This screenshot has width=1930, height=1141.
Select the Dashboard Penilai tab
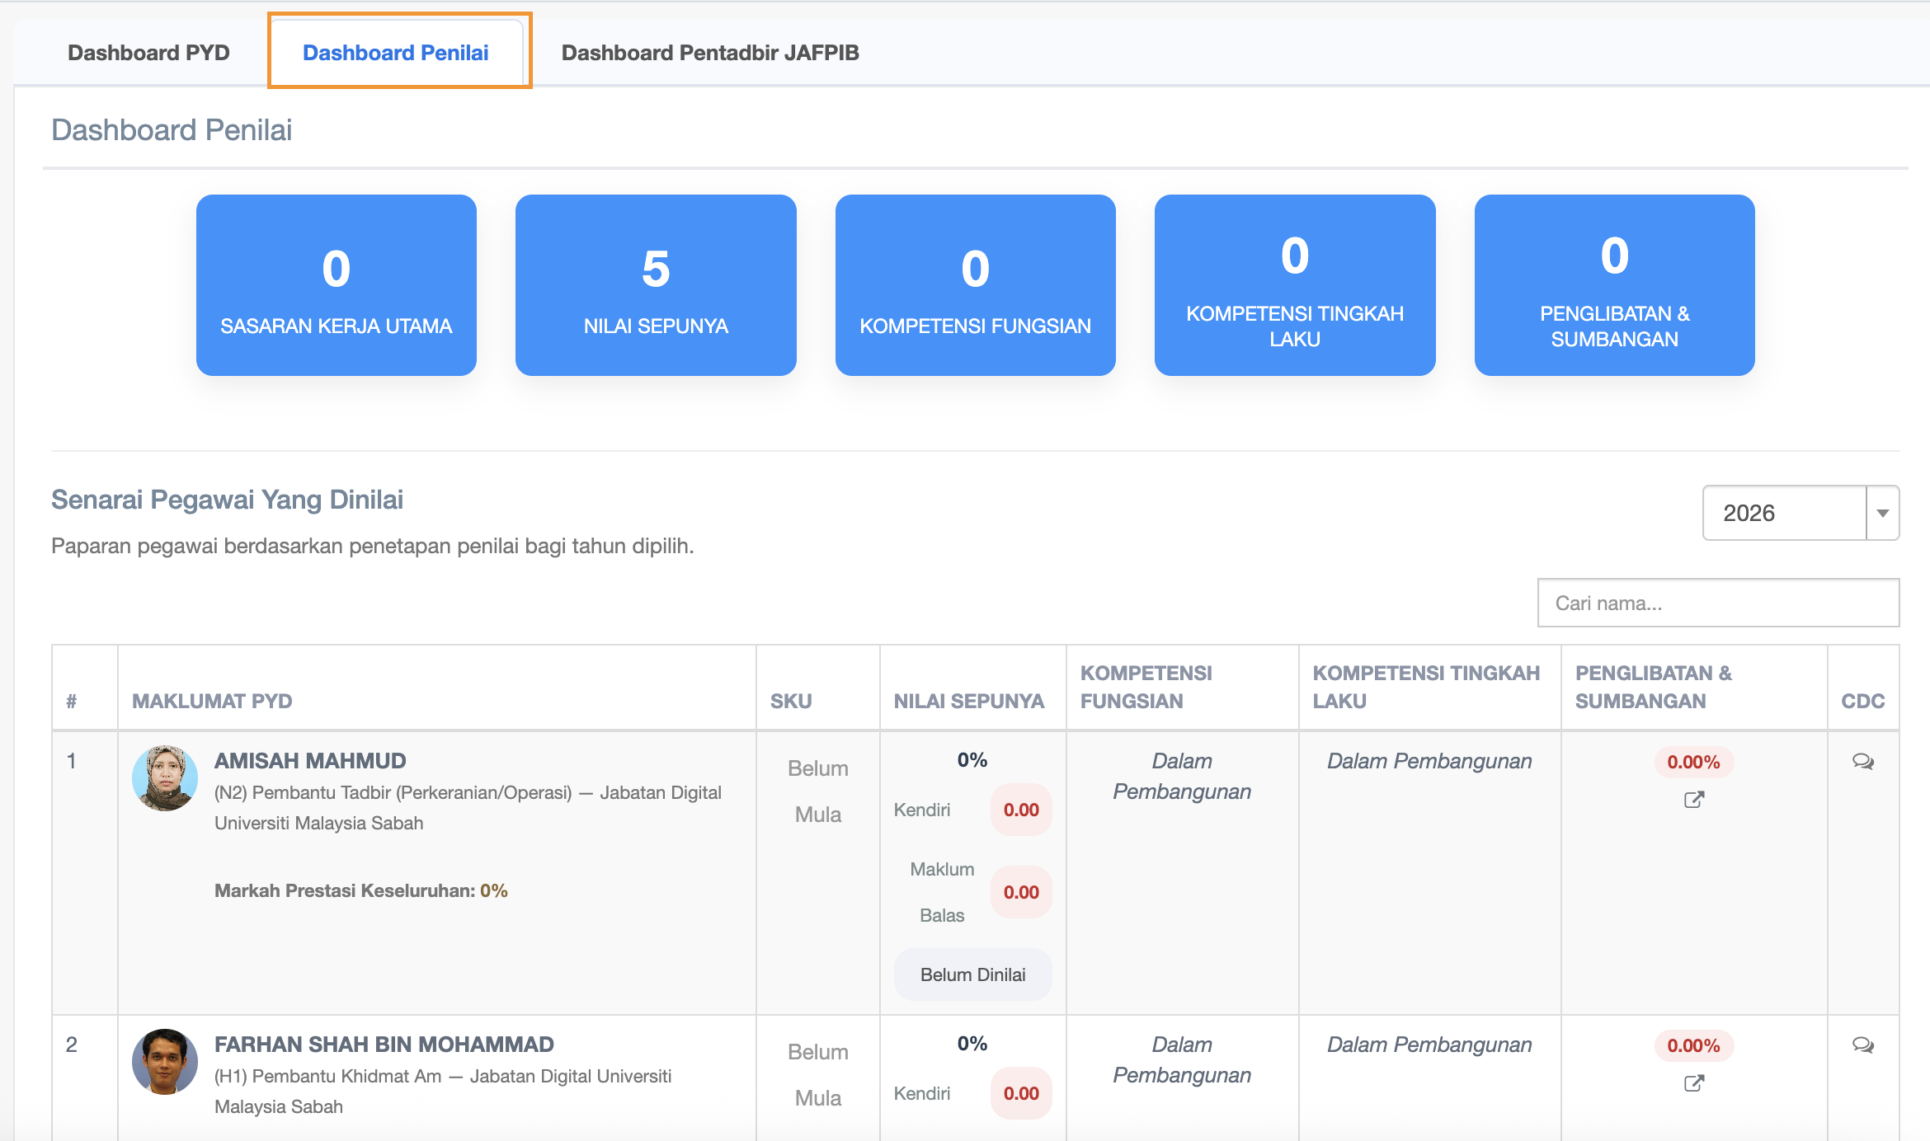click(396, 53)
